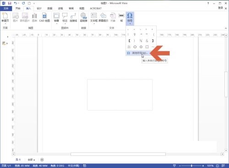229x168 pixels.
Task: Click the Save icon in quick access toolbar
Action: (10, 3)
